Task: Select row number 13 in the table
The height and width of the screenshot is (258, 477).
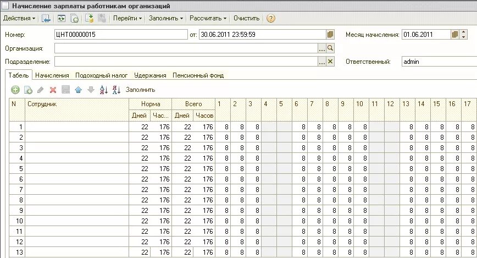Action: 17,252
